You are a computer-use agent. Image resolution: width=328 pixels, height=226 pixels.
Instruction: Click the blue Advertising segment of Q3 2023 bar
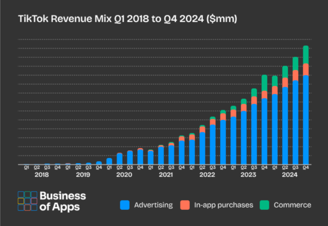coord(254,134)
